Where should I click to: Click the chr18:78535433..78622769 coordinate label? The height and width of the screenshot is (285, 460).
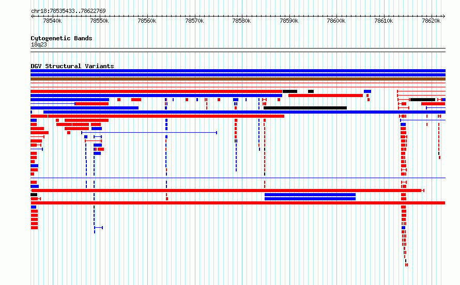68,11
